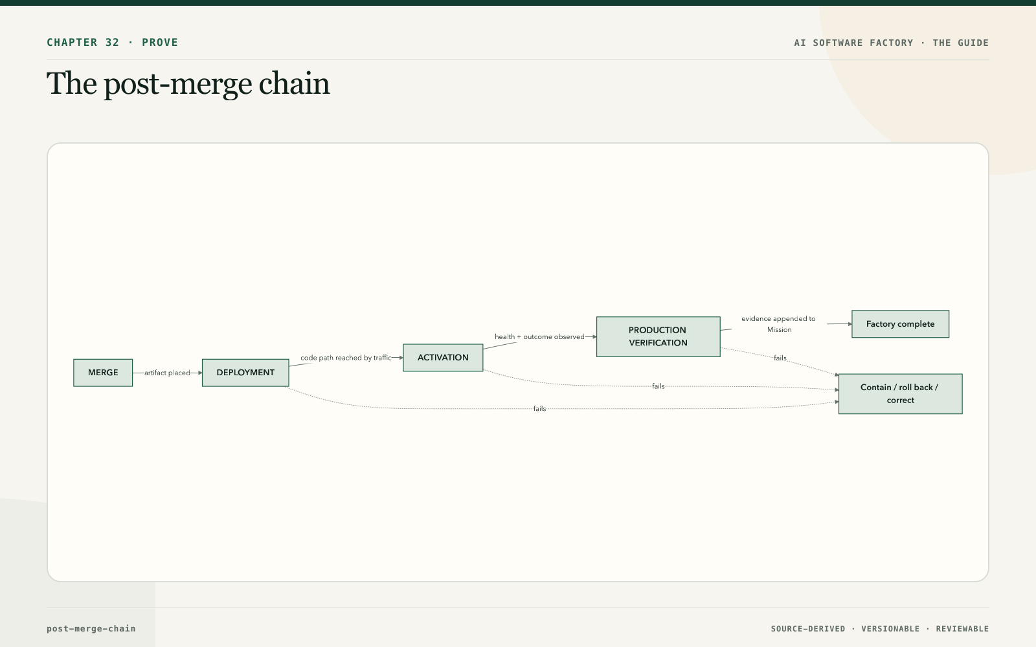The image size is (1036, 647).
Task: Click the 'fails' label on Activation's dotted line
Action: tap(659, 386)
